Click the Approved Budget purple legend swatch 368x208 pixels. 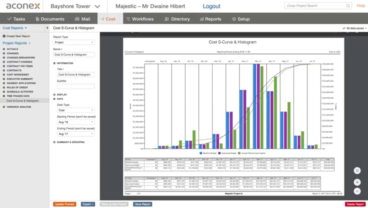pyautogui.click(x=220, y=153)
